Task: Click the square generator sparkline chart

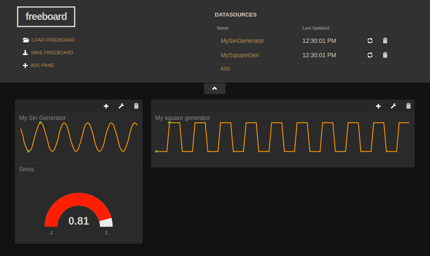Action: click(x=282, y=136)
